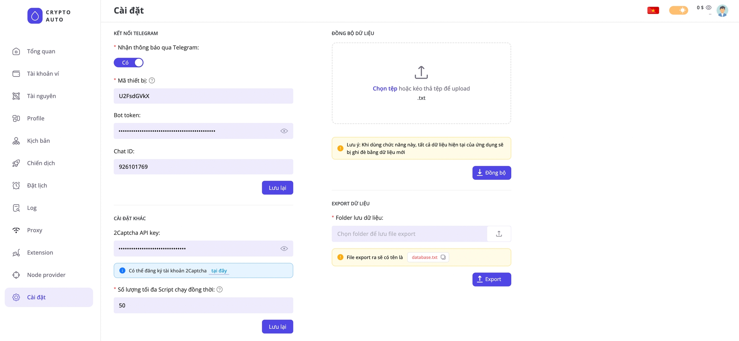Copy the database.txt file name

[x=443, y=257]
